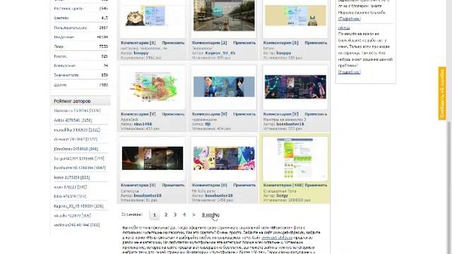
Task: Open the cartoon ponies theme thumbnail
Action: tap(224, 158)
